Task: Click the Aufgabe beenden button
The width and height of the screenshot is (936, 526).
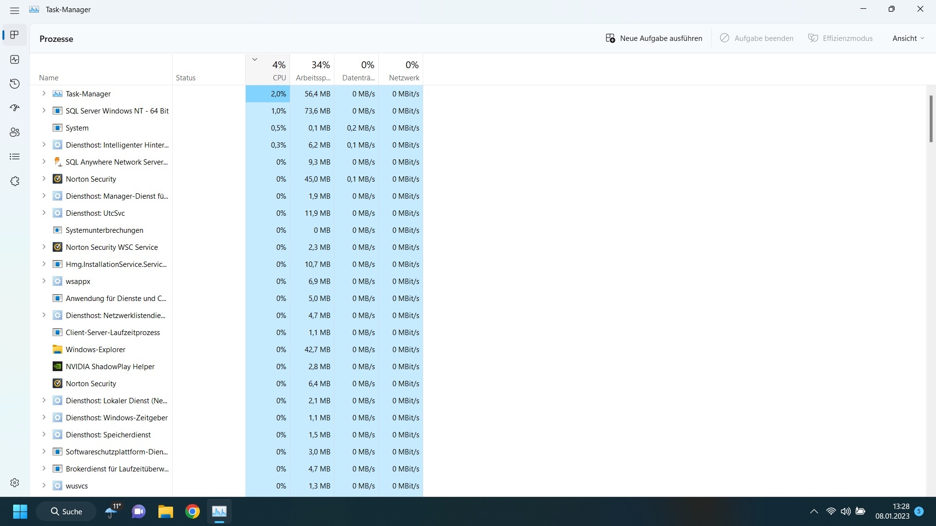Action: [x=757, y=38]
